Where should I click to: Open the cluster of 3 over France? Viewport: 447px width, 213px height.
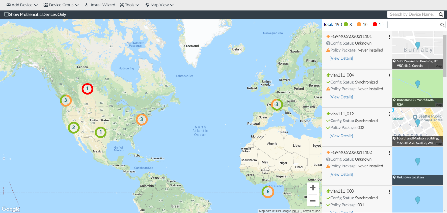pos(277,104)
